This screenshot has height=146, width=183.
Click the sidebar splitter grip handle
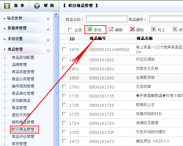pos(56,93)
